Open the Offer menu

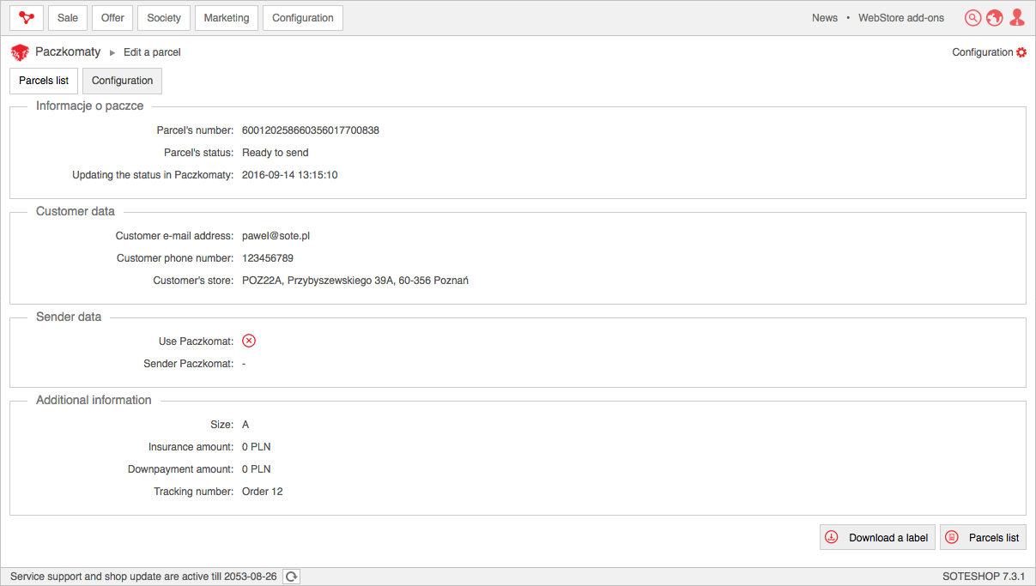[x=112, y=18]
